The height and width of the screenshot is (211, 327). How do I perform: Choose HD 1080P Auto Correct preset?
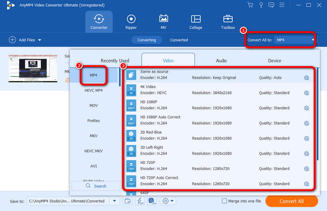tap(218, 120)
